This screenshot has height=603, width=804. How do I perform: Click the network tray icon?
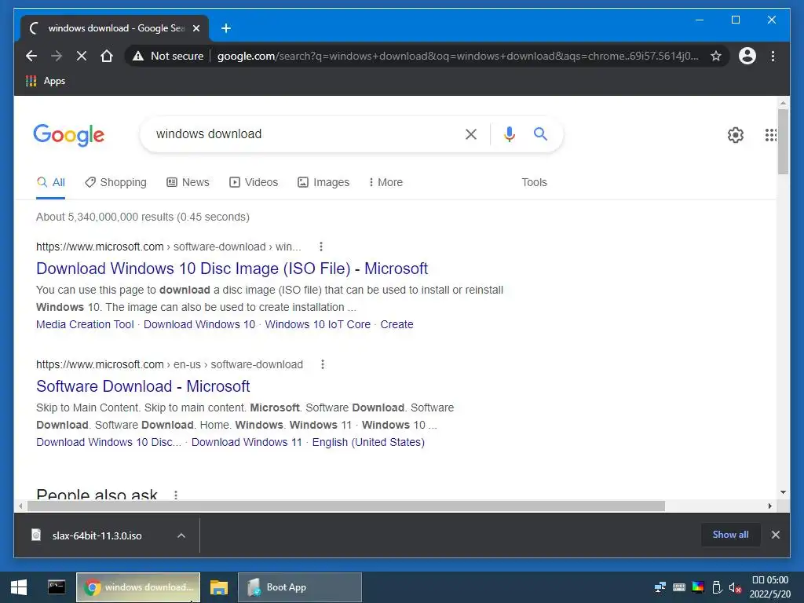coord(660,587)
